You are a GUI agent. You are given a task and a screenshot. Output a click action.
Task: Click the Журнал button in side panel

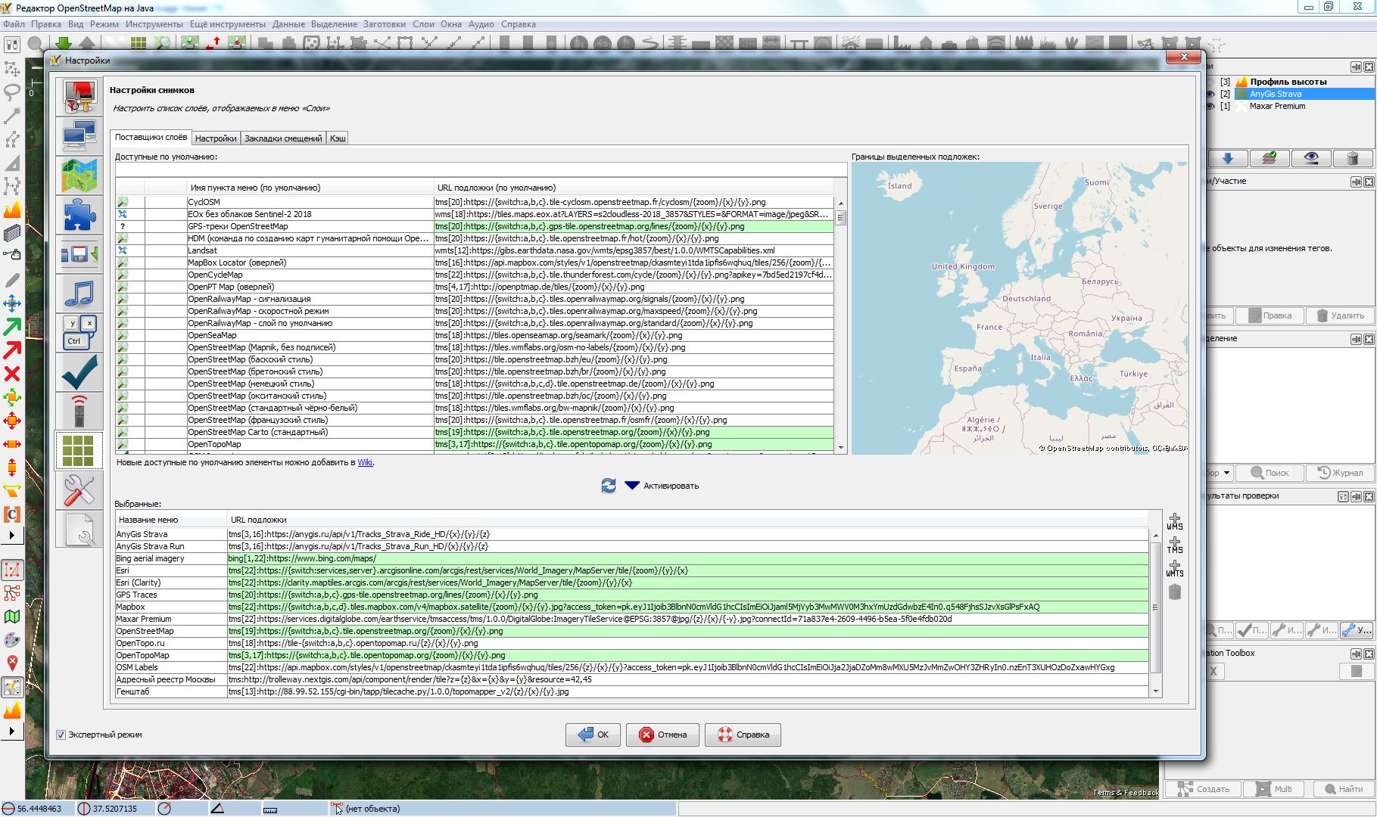coord(1341,473)
